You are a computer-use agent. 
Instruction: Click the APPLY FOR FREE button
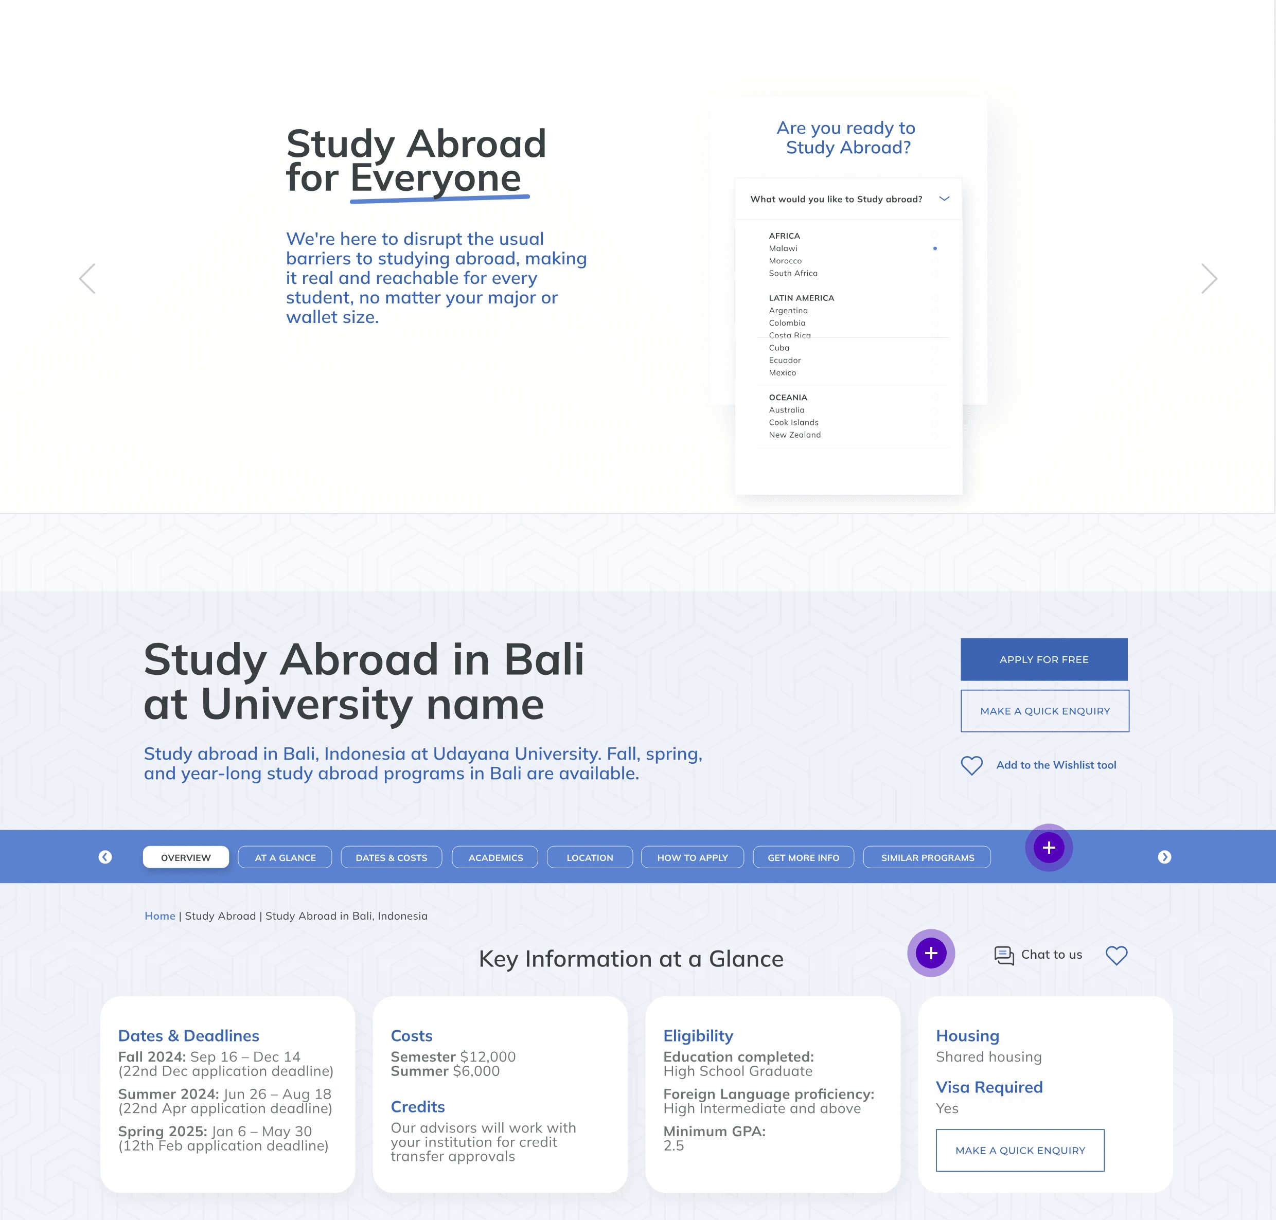pos(1042,658)
